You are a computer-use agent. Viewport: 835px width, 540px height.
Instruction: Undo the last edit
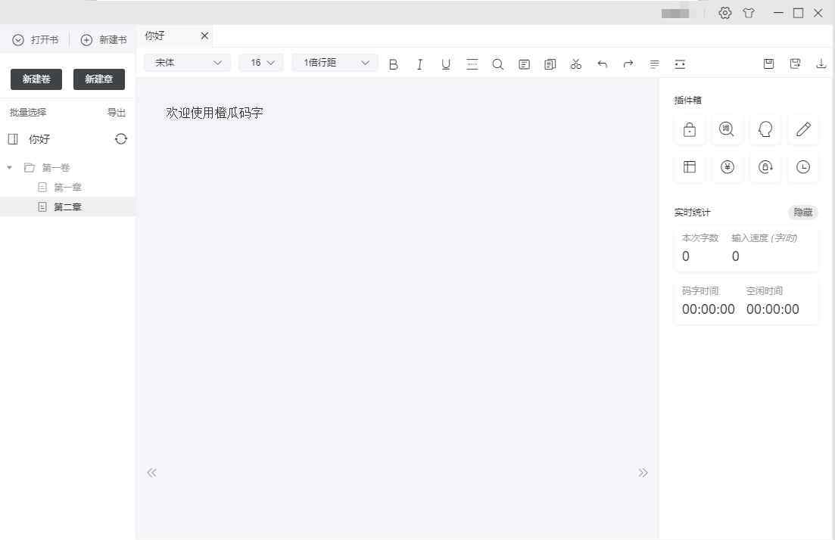click(603, 64)
